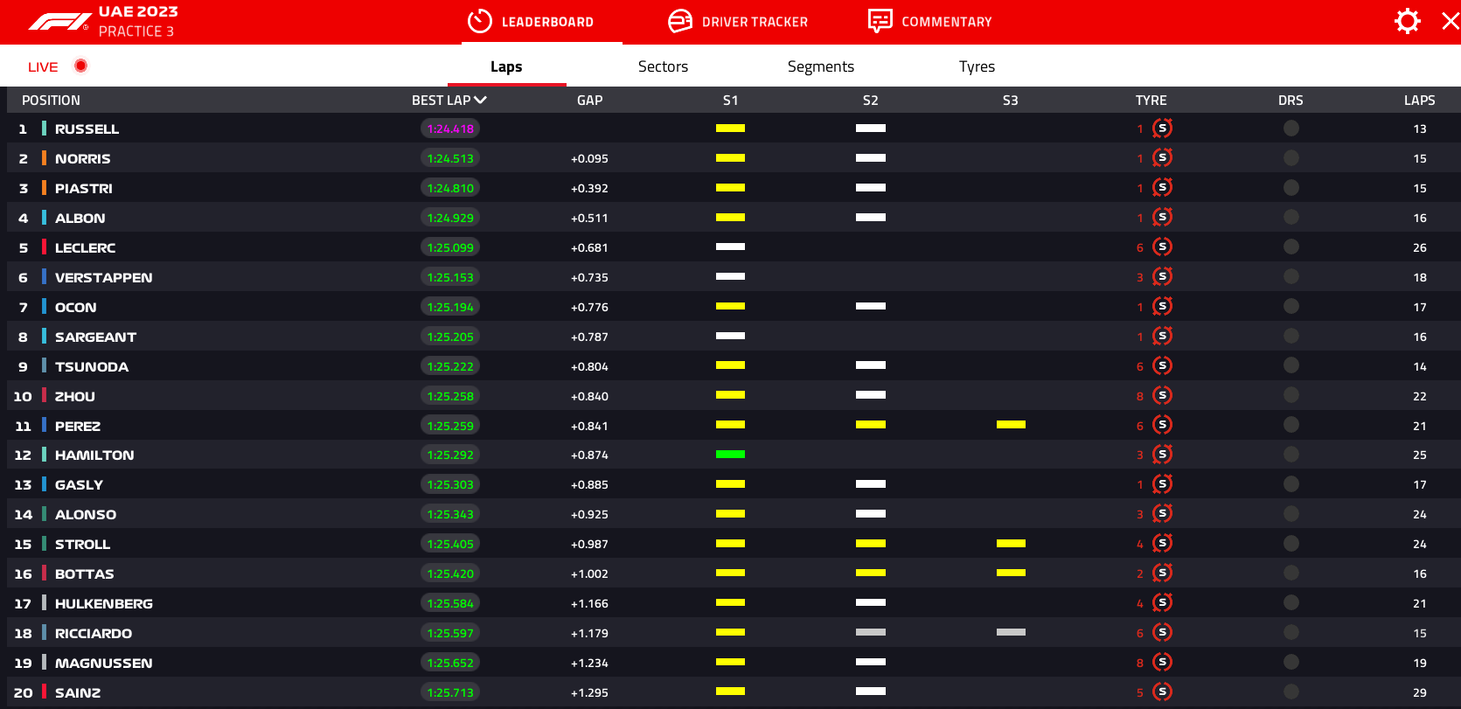Screen dimensions: 1461x709
Task: Click Albon's soft tyre icon
Action: tap(1162, 218)
